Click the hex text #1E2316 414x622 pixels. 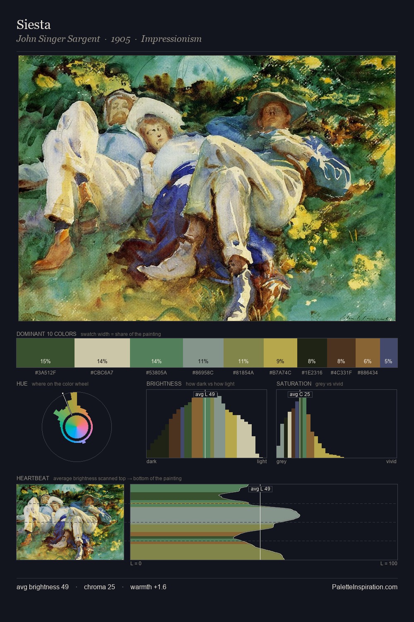coord(312,373)
